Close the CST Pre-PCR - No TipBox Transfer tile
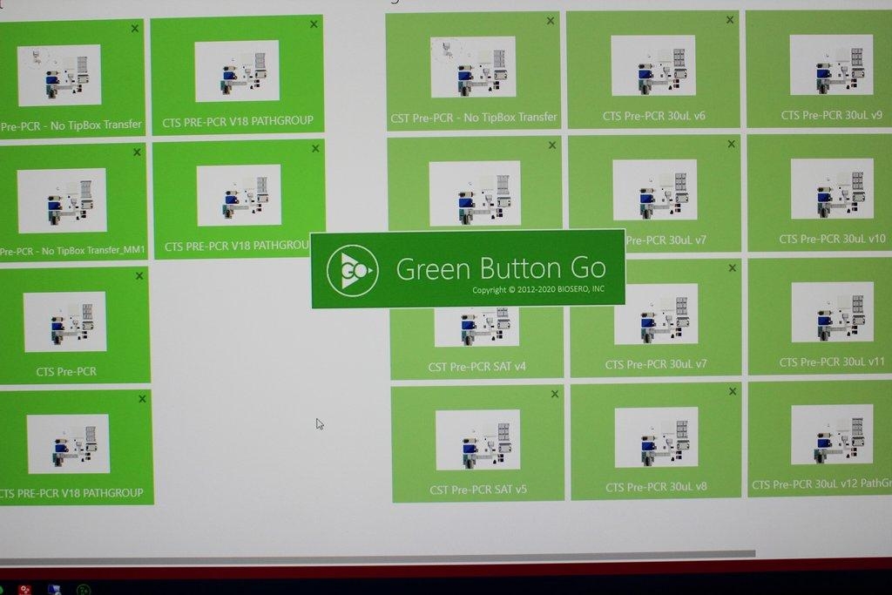This screenshot has height=595, width=892. click(550, 20)
